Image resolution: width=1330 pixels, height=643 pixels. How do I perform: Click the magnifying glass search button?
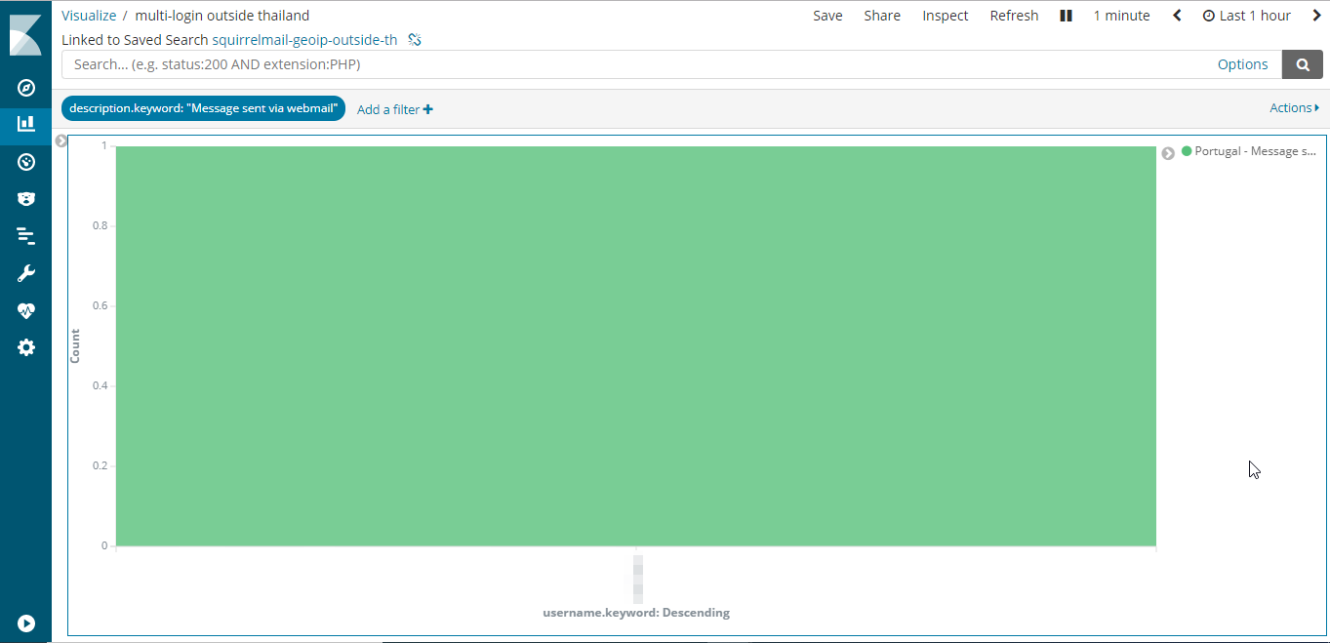pyautogui.click(x=1302, y=64)
